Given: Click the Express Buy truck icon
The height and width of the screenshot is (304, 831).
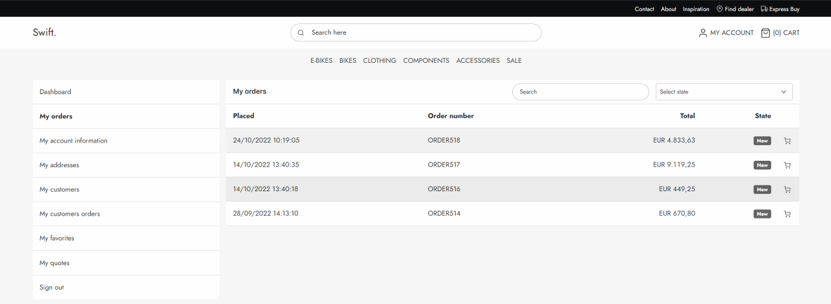Looking at the screenshot, I should (763, 9).
